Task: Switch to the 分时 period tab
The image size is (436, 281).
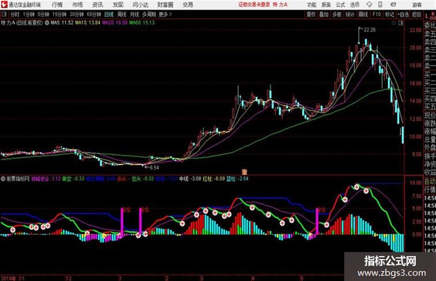Action: tap(15, 14)
